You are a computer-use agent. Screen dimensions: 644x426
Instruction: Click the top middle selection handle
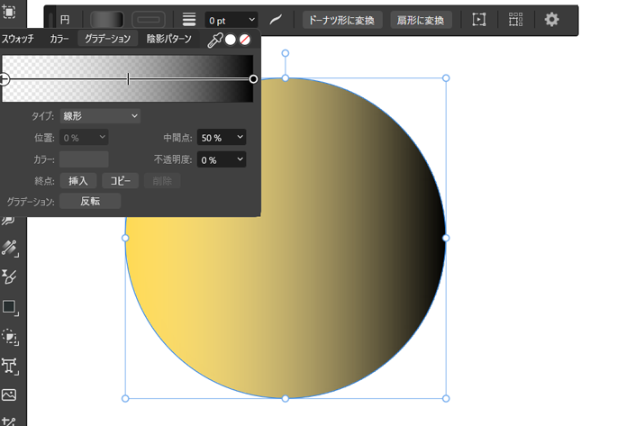(x=285, y=78)
